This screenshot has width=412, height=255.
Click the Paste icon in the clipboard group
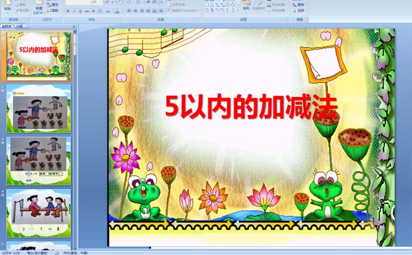click(7, 6)
